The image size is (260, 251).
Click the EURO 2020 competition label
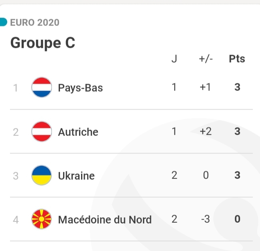35,22
